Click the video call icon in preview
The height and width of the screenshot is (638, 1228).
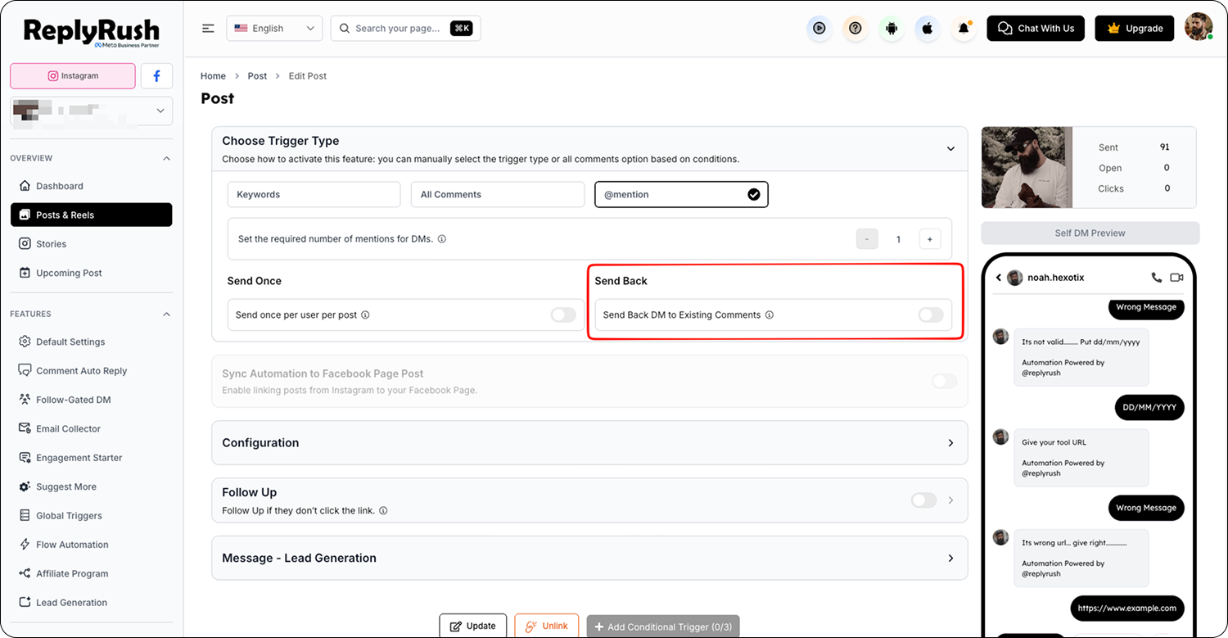(x=1177, y=278)
